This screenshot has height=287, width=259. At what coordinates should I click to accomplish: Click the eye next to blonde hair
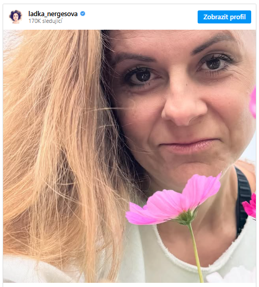[141, 76]
